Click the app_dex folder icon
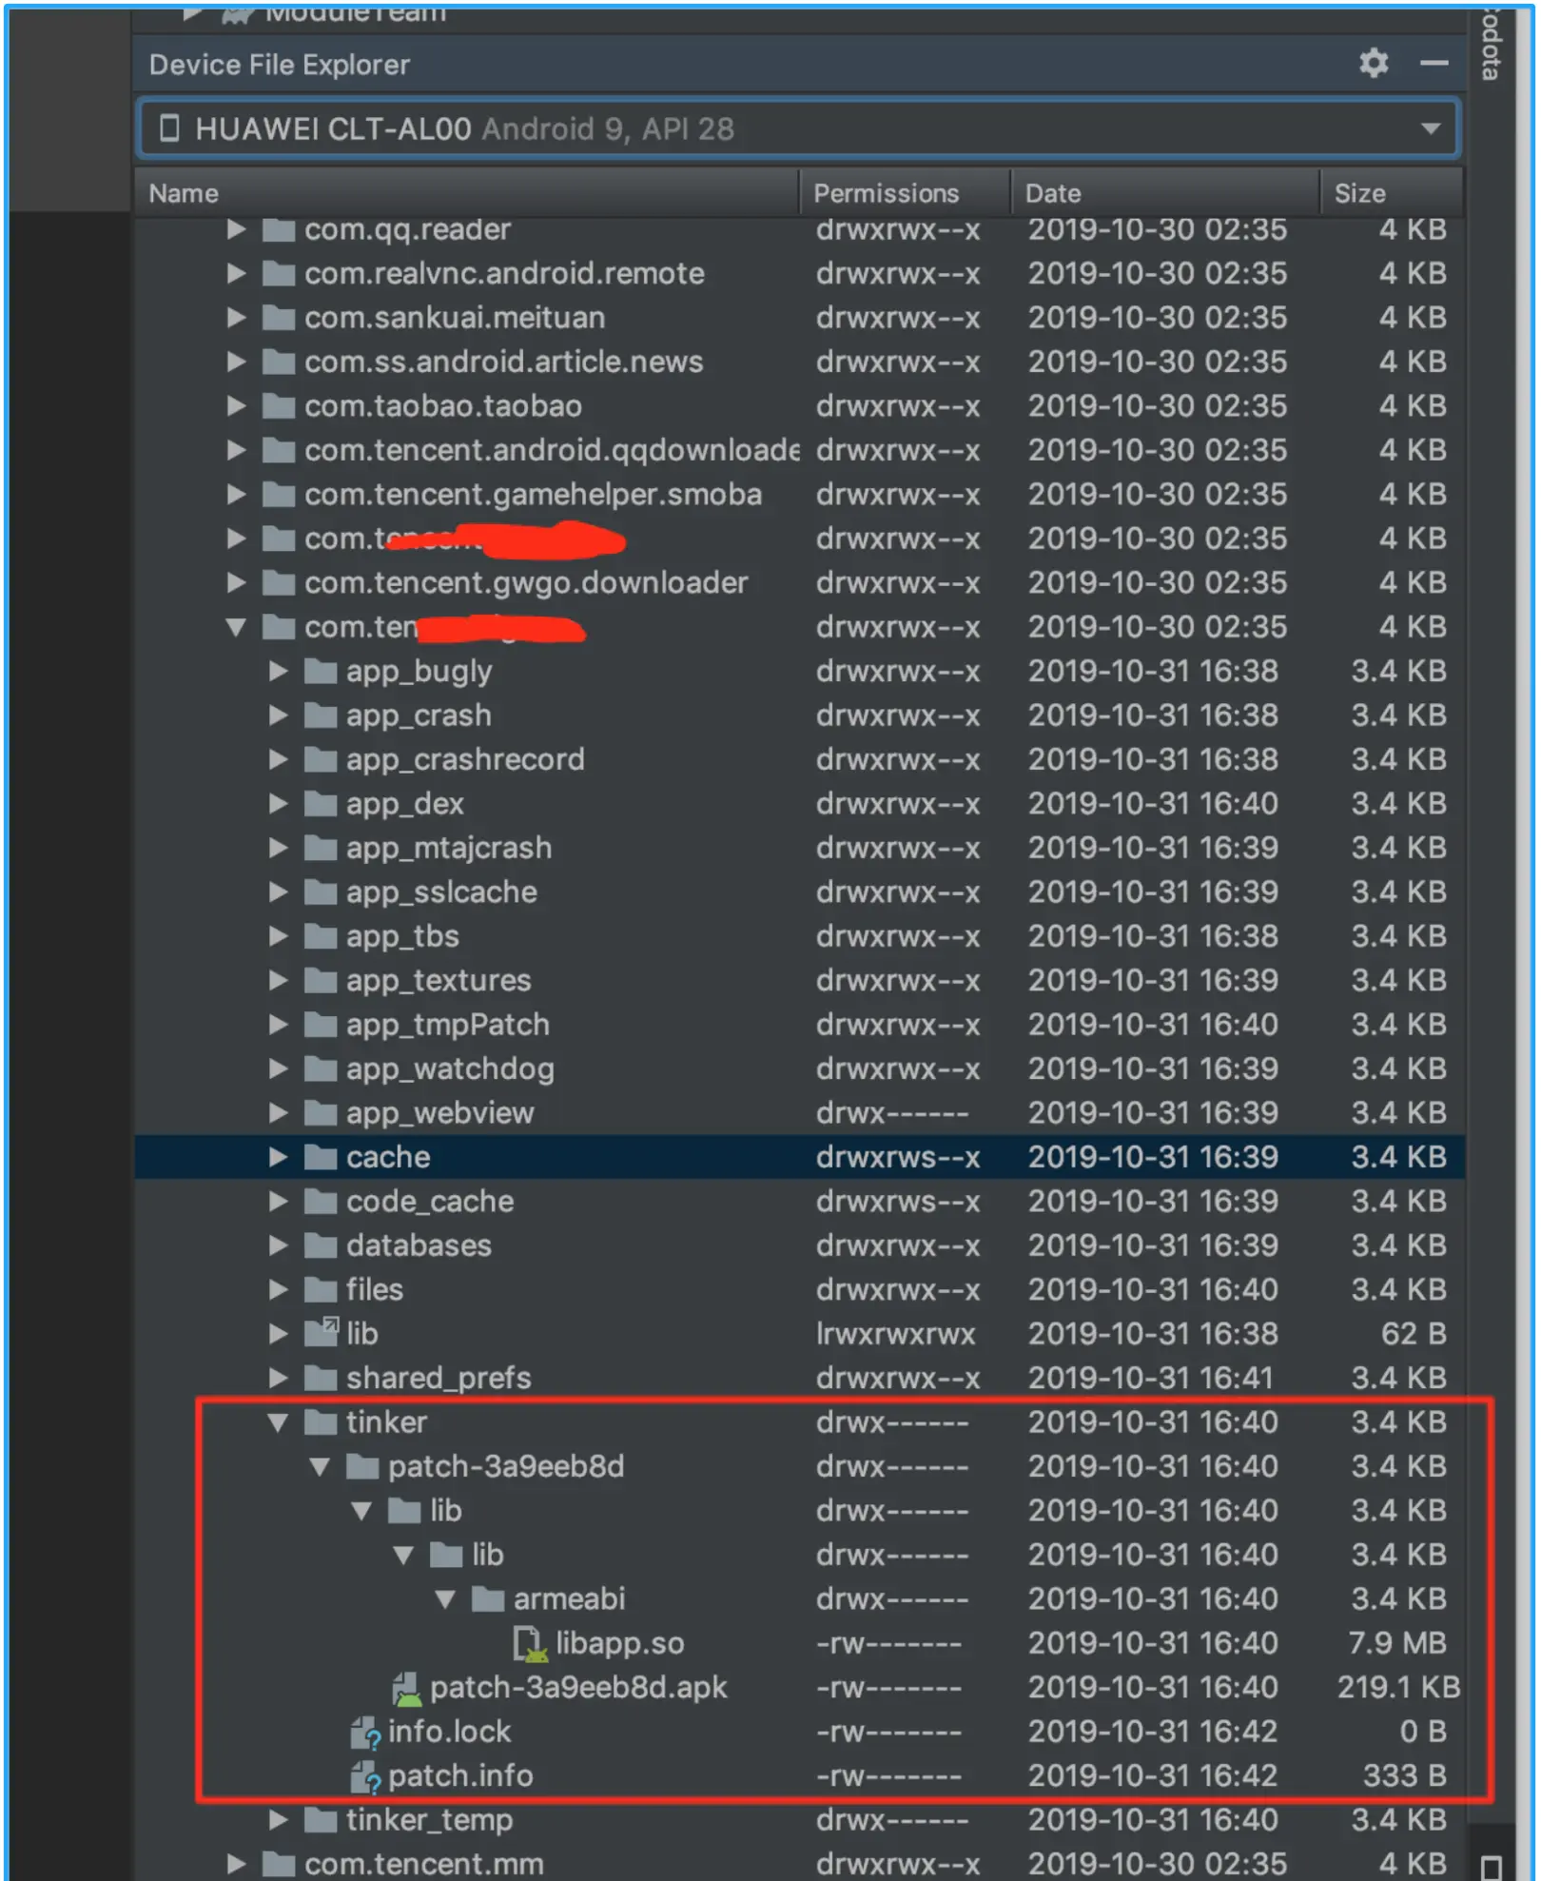This screenshot has height=1881, width=1541. pos(321,804)
